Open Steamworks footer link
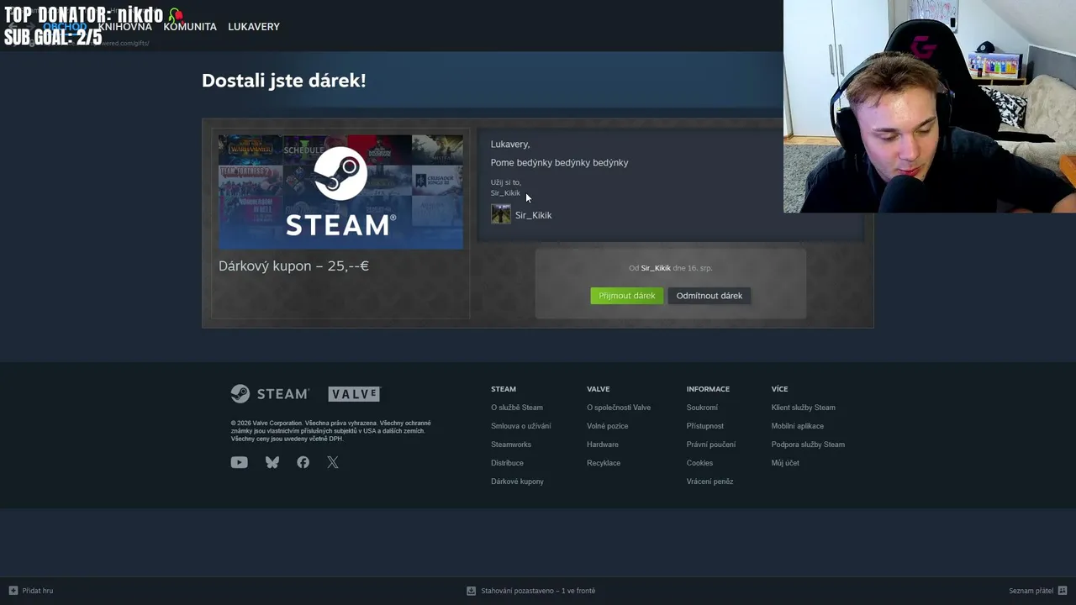1076x605 pixels. point(511,445)
